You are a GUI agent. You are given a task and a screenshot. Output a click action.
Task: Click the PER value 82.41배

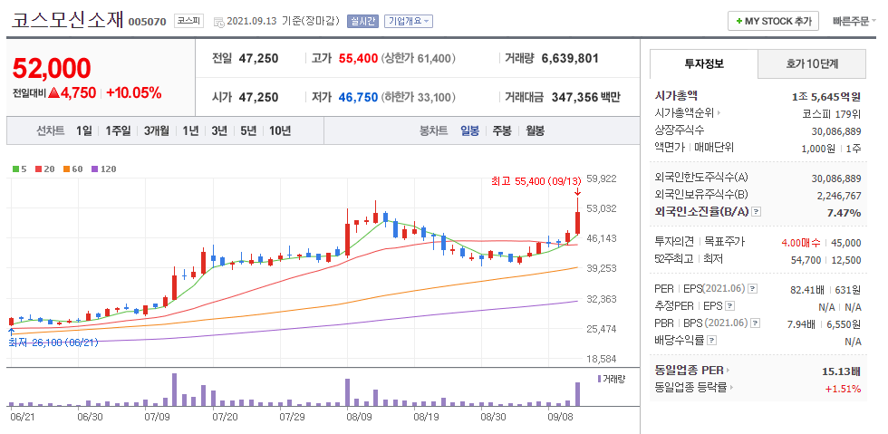807,290
